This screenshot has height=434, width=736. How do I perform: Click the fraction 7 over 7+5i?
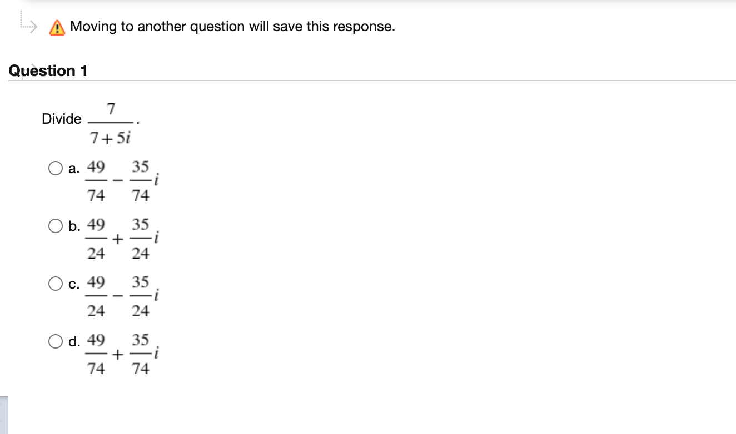point(110,121)
